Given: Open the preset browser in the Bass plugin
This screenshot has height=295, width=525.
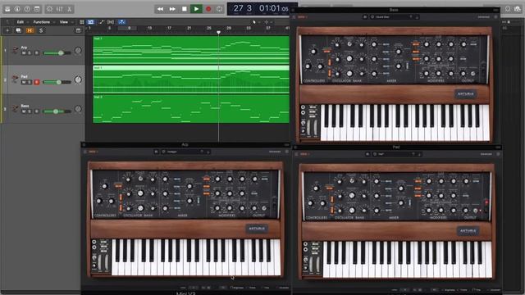Looking at the screenshot, I should pos(365,16).
